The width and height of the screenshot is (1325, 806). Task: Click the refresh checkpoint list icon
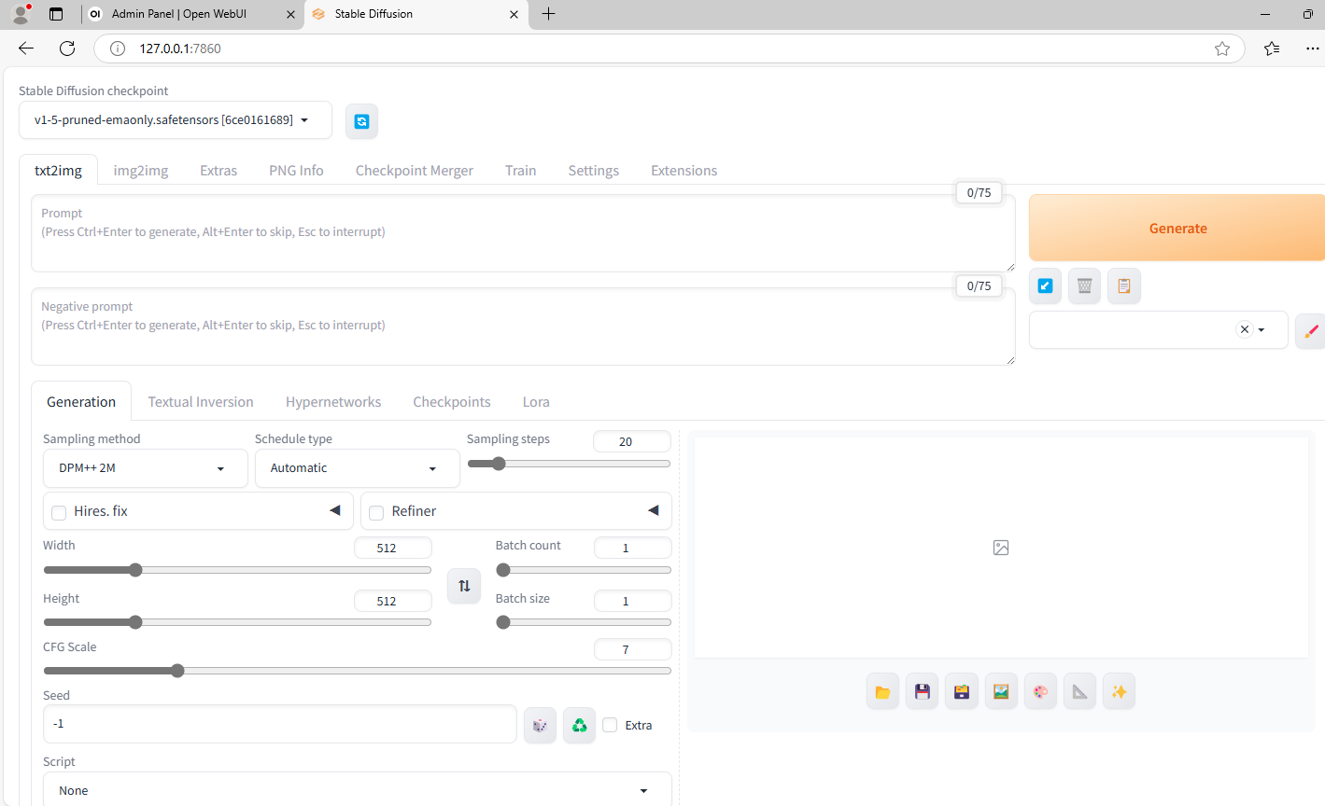361,121
